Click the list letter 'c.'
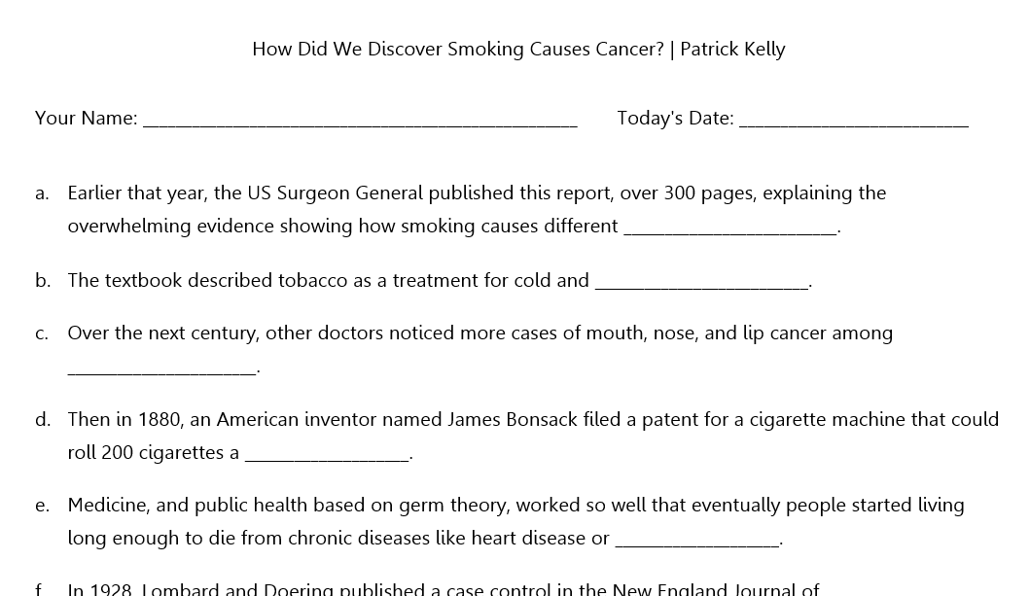 42,333
